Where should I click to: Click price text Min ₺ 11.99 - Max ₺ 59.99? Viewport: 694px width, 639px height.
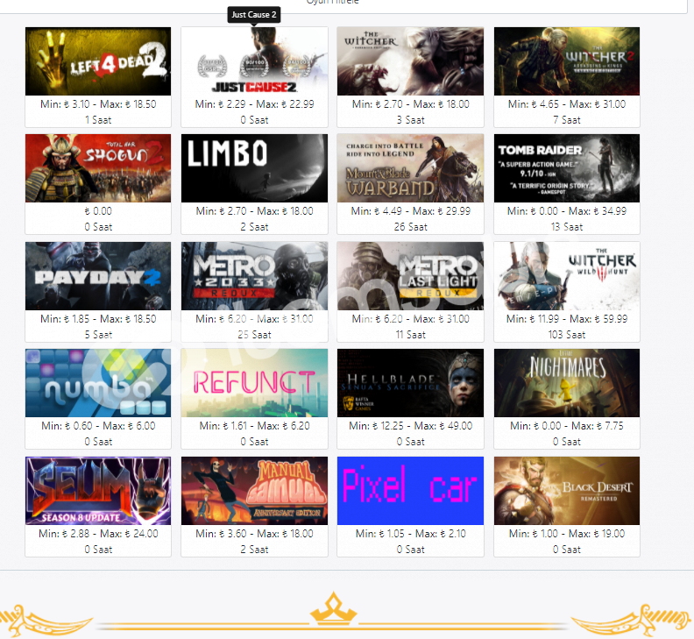[567, 319]
